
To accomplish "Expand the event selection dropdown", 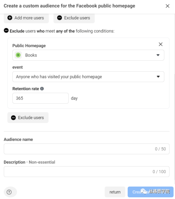I will click(88, 77).
